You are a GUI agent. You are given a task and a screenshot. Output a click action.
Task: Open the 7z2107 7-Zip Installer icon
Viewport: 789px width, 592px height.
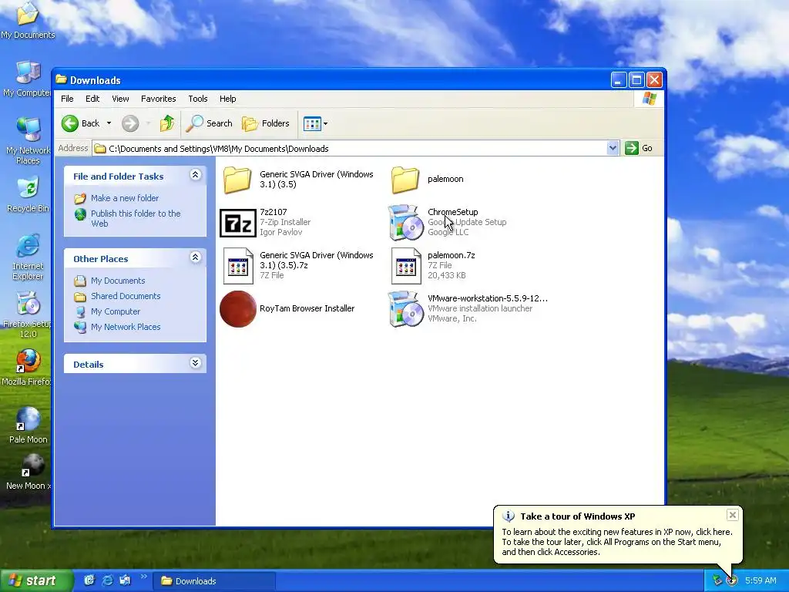[238, 223]
